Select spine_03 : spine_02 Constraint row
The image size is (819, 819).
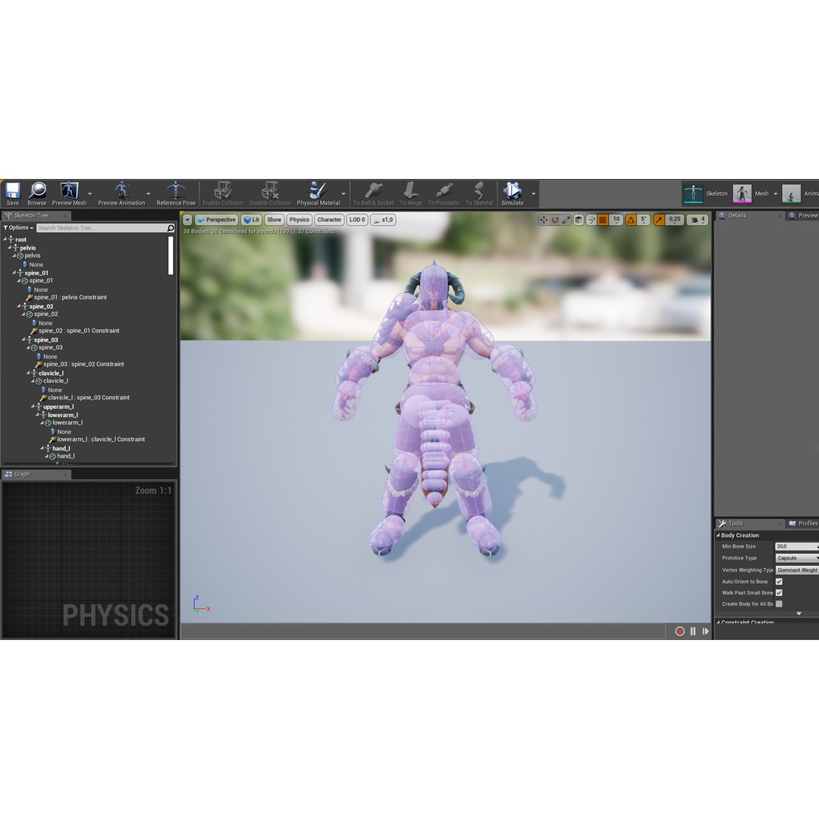80,364
